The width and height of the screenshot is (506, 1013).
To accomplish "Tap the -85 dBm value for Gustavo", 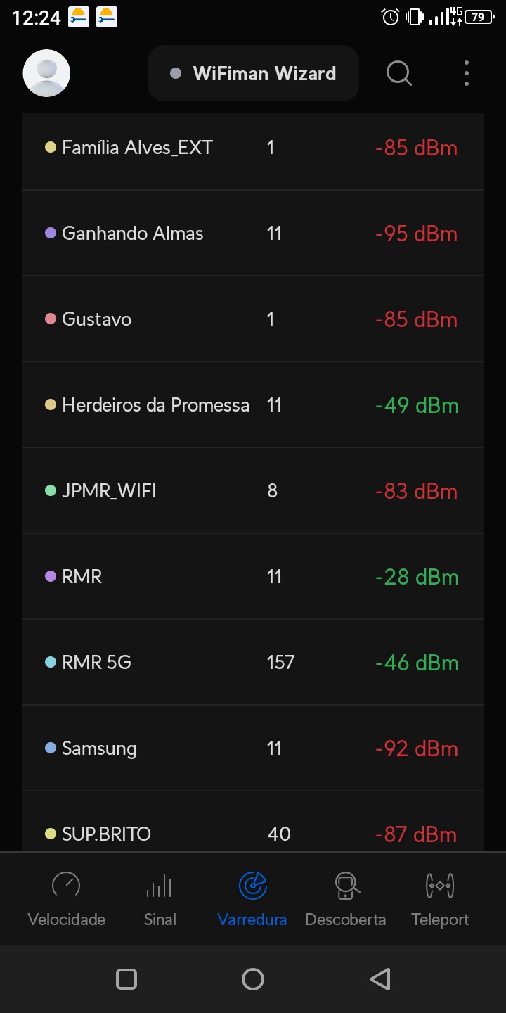I will pos(416,319).
